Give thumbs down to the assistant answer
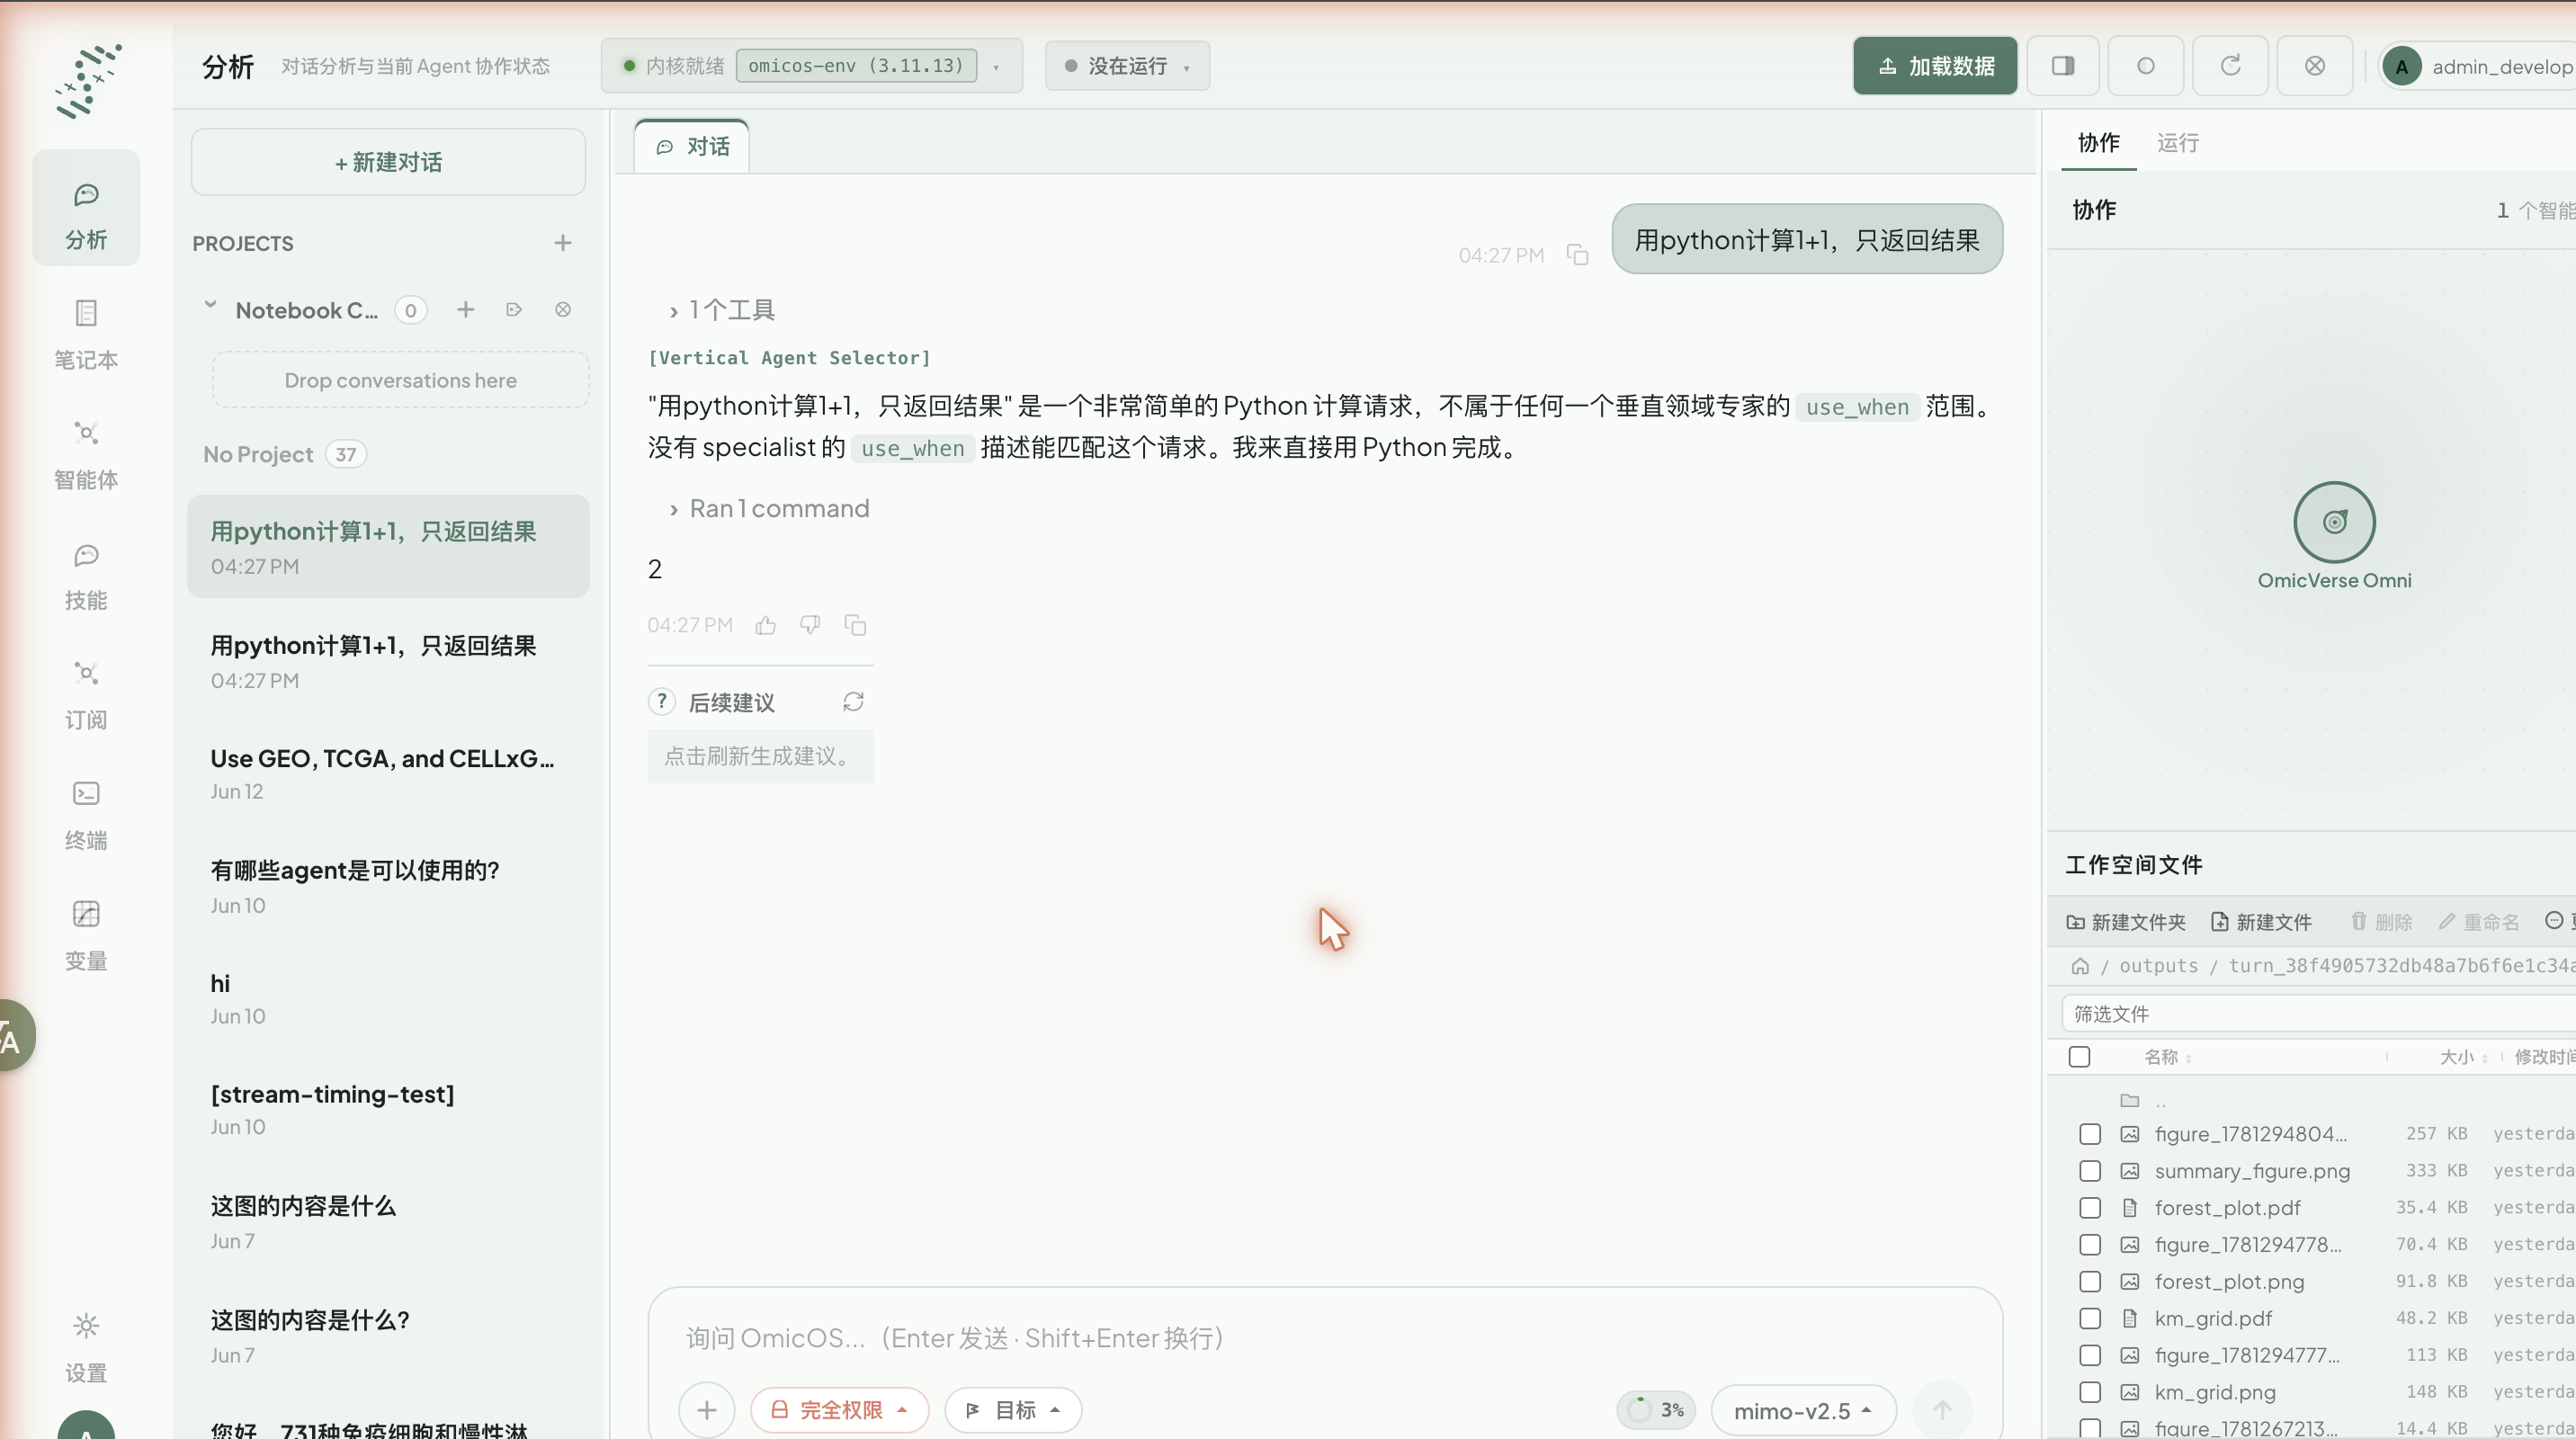Image resolution: width=2576 pixels, height=1439 pixels. click(810, 625)
